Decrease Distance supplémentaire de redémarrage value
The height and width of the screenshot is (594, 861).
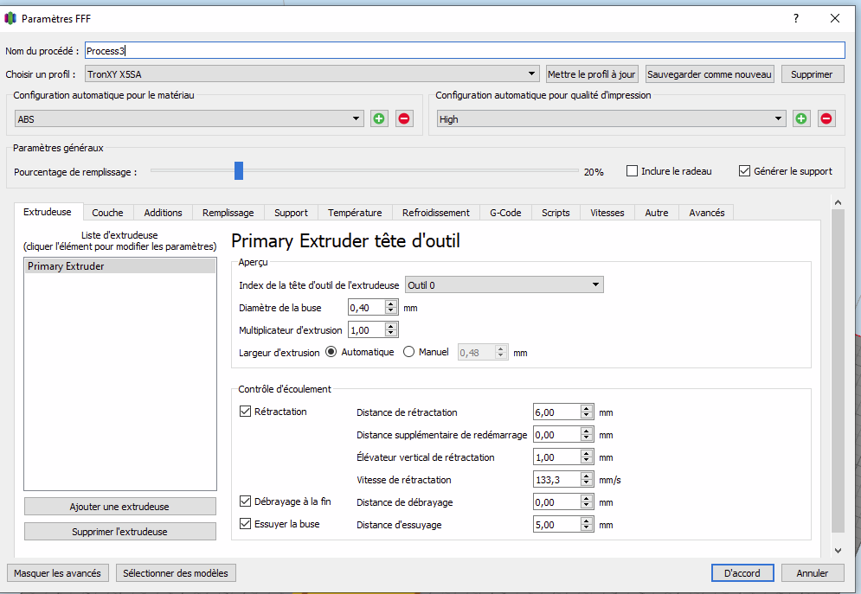click(x=587, y=438)
